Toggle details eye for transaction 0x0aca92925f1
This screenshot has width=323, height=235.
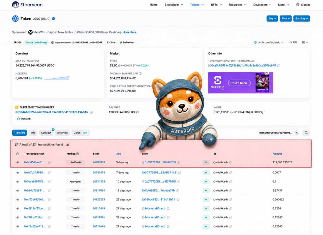click(x=18, y=182)
